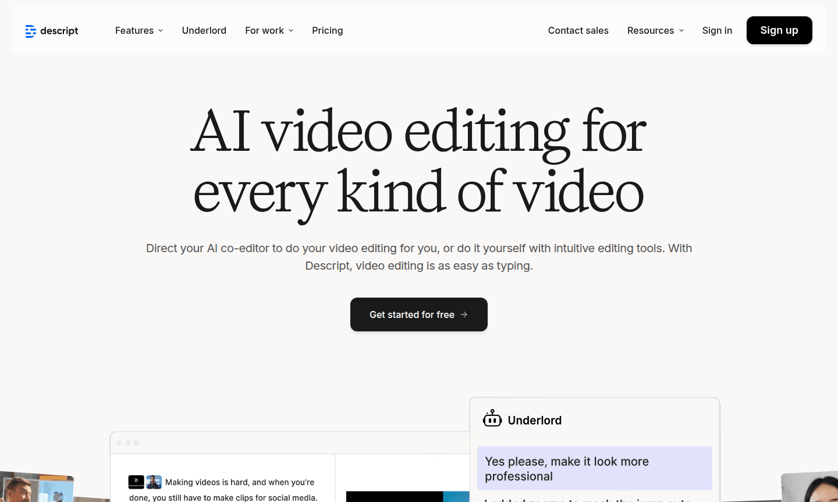Click the speaker avatar beside the transcript text
This screenshot has width=838, height=502.
[154, 482]
